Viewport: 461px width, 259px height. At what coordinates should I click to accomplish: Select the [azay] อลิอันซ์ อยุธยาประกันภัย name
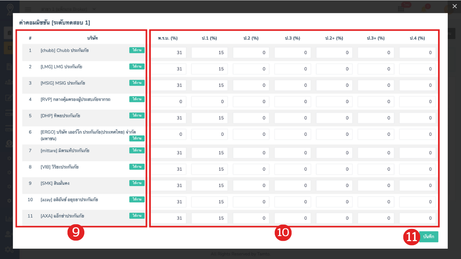click(x=69, y=200)
